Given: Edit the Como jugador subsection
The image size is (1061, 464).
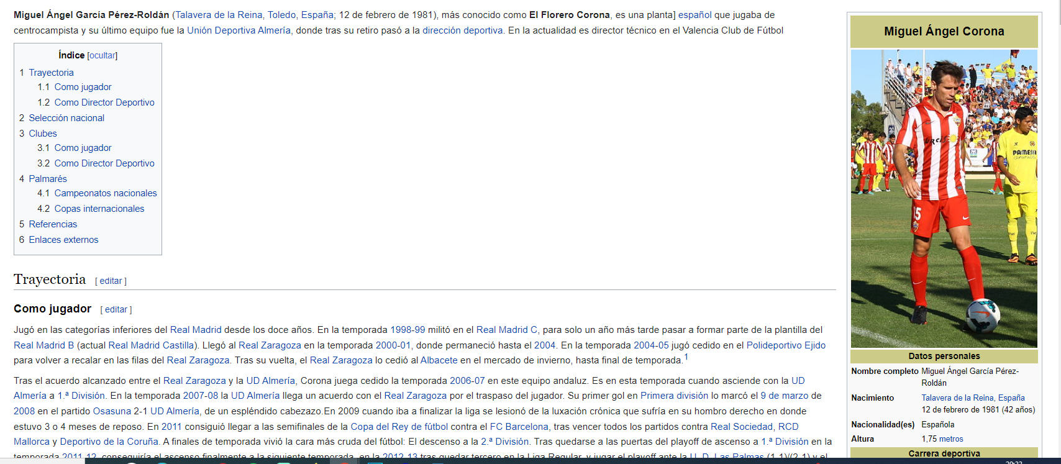Looking at the screenshot, I should [x=116, y=310].
